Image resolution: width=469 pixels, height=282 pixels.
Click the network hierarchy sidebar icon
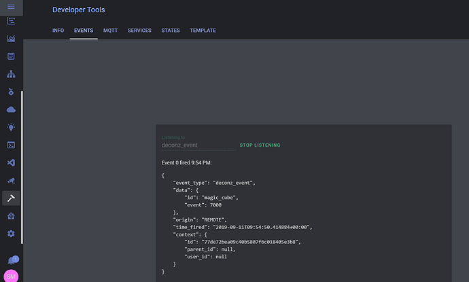(11, 74)
